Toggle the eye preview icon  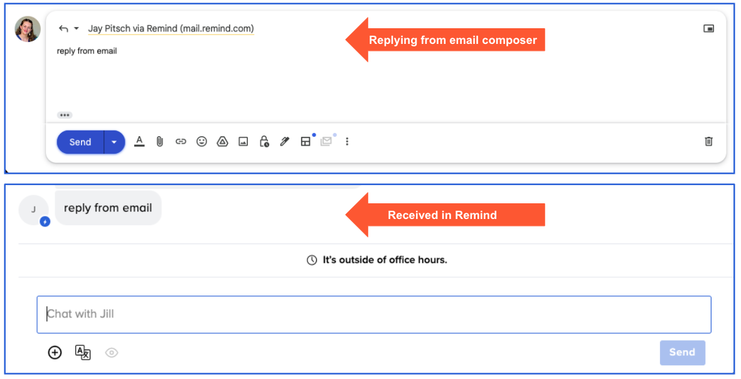tap(112, 353)
